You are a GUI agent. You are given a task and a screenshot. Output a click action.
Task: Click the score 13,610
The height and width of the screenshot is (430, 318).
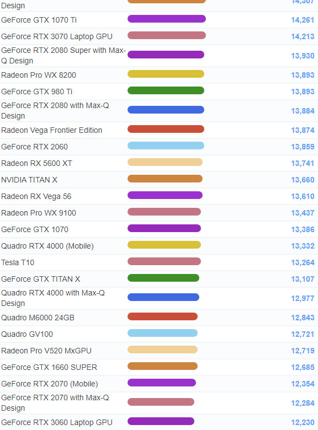pyautogui.click(x=303, y=196)
